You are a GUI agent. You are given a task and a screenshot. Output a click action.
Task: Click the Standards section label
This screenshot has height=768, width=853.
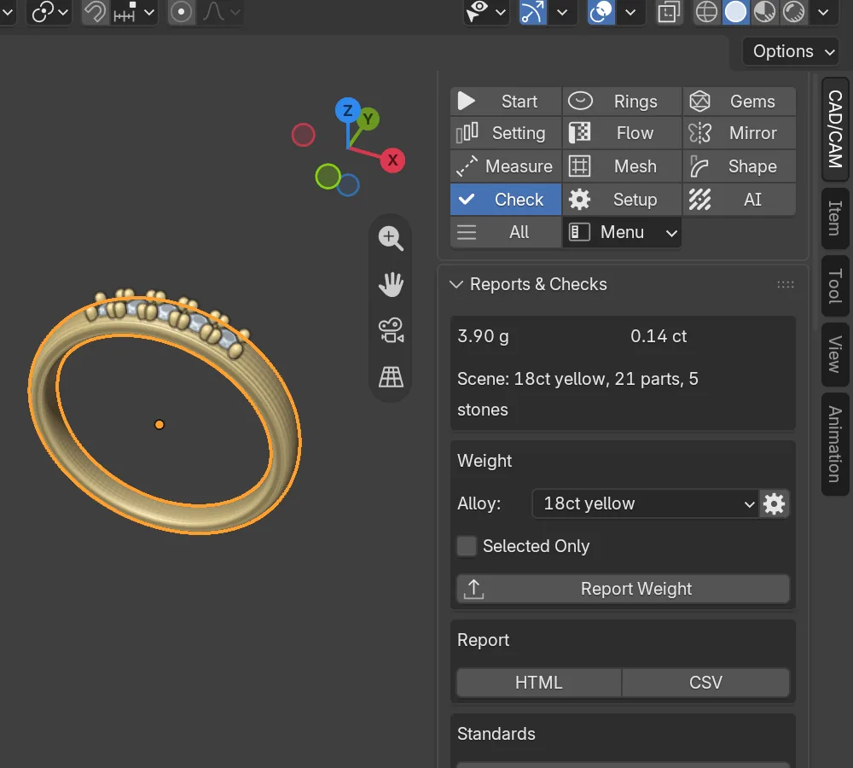click(496, 734)
